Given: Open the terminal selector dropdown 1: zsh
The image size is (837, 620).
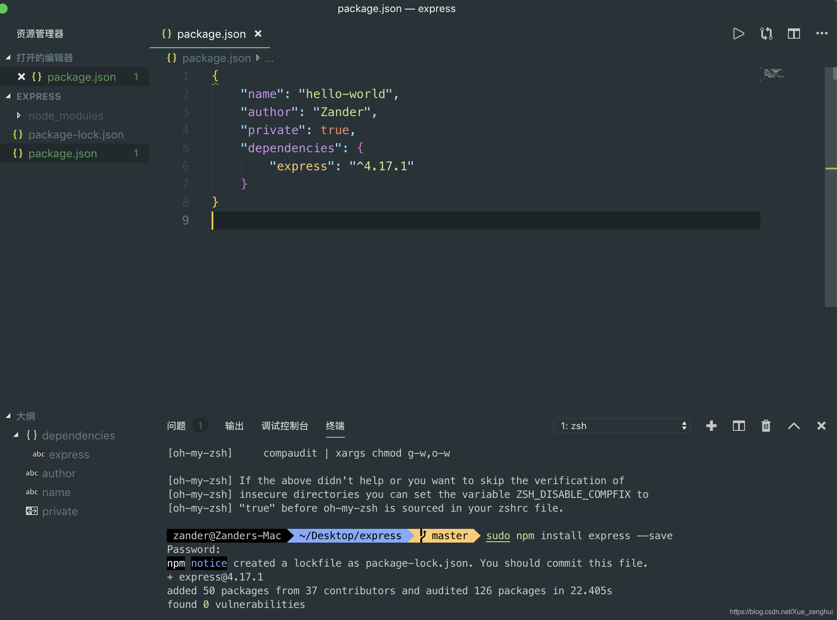Looking at the screenshot, I should [x=622, y=426].
